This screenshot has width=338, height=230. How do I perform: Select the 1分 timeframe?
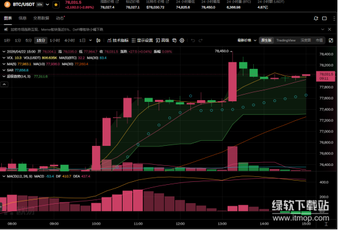[18, 40]
